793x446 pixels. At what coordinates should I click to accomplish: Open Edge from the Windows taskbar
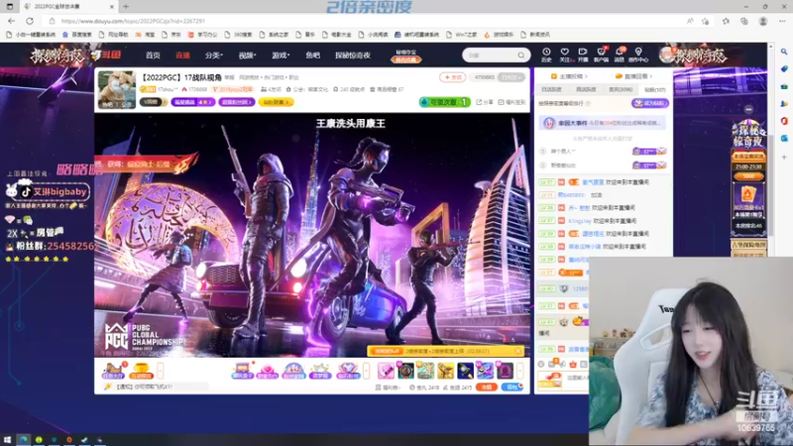(x=23, y=440)
